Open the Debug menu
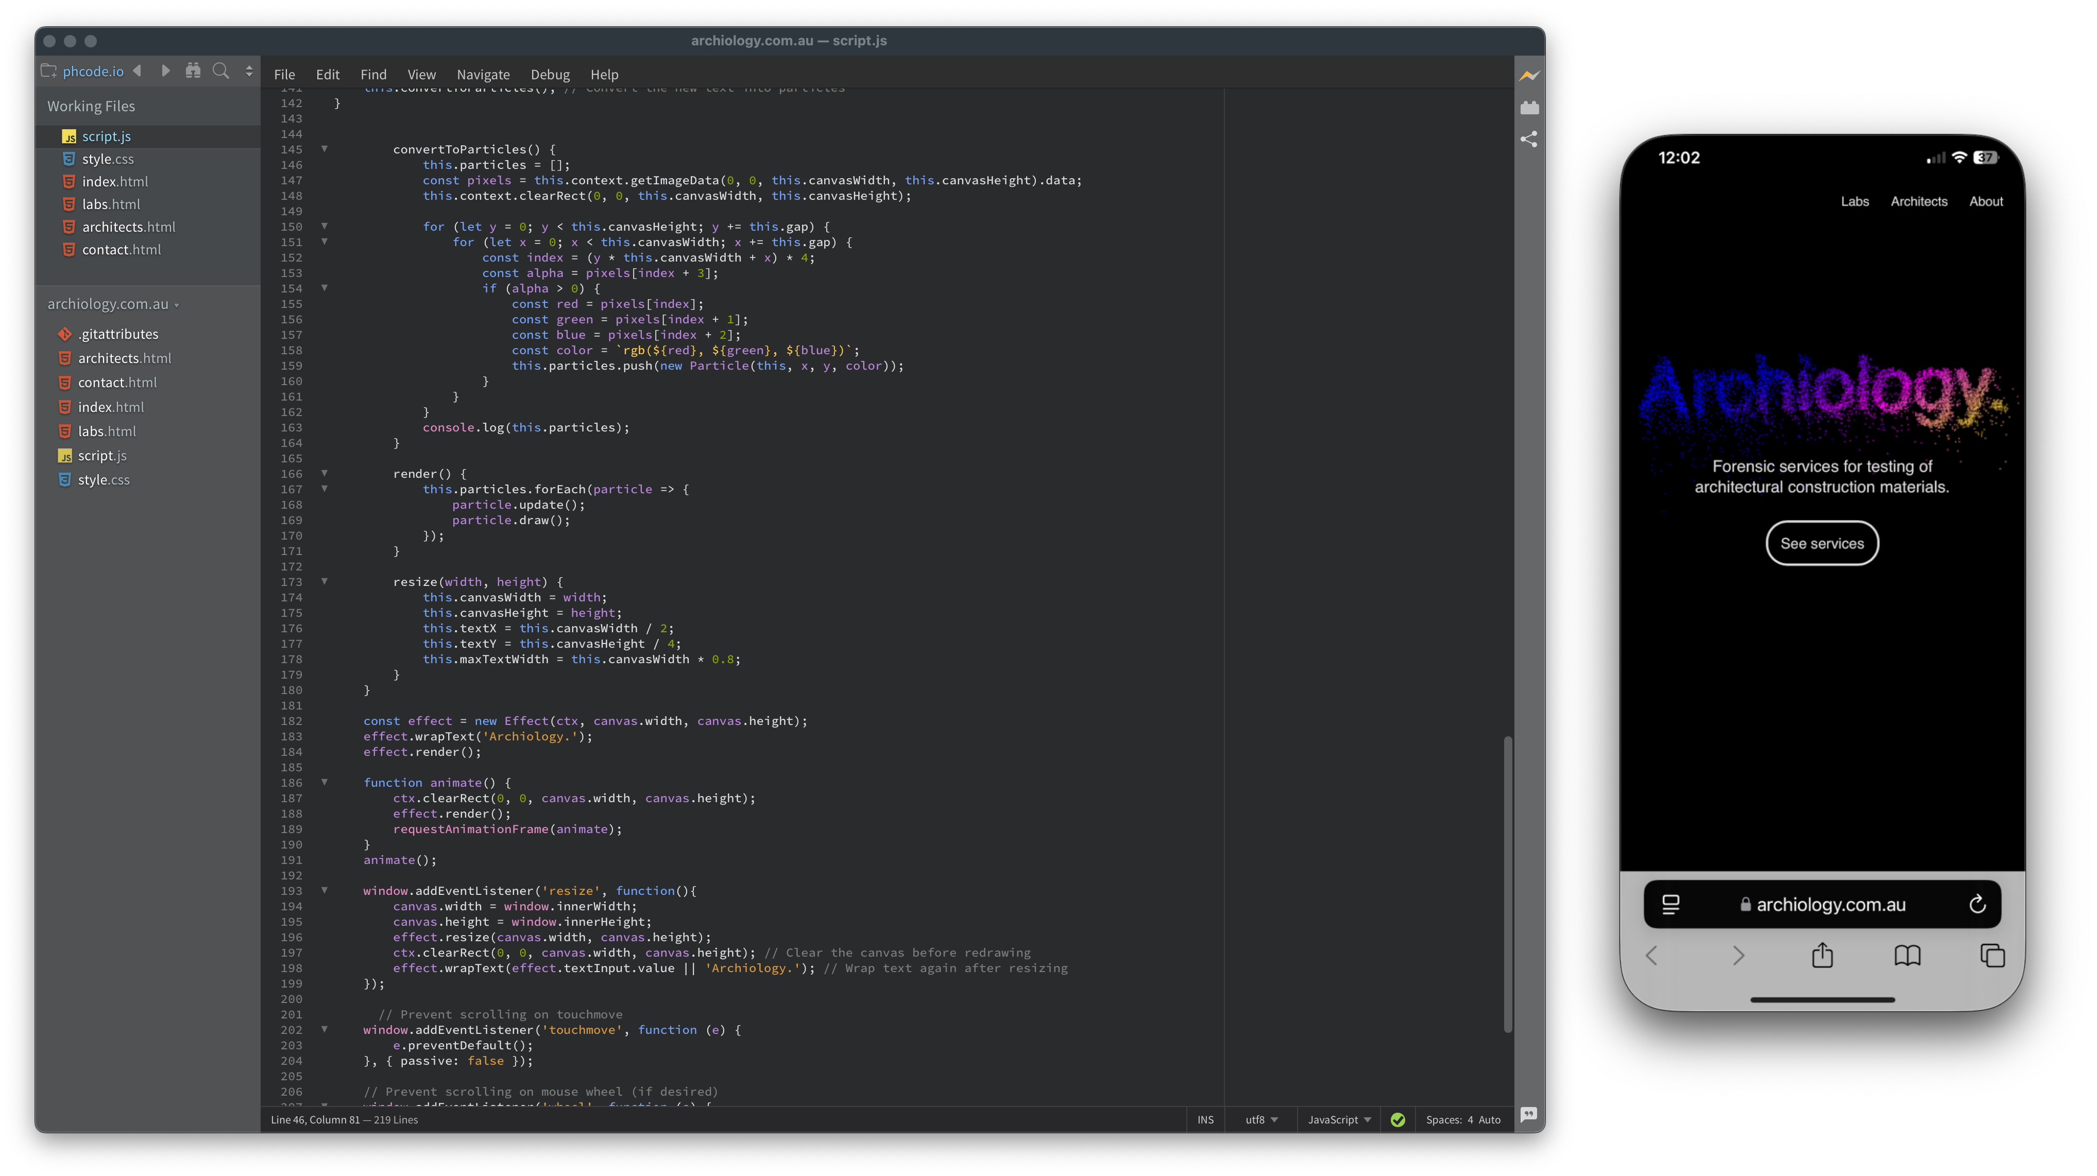This screenshot has height=1176, width=2097. pyautogui.click(x=550, y=74)
